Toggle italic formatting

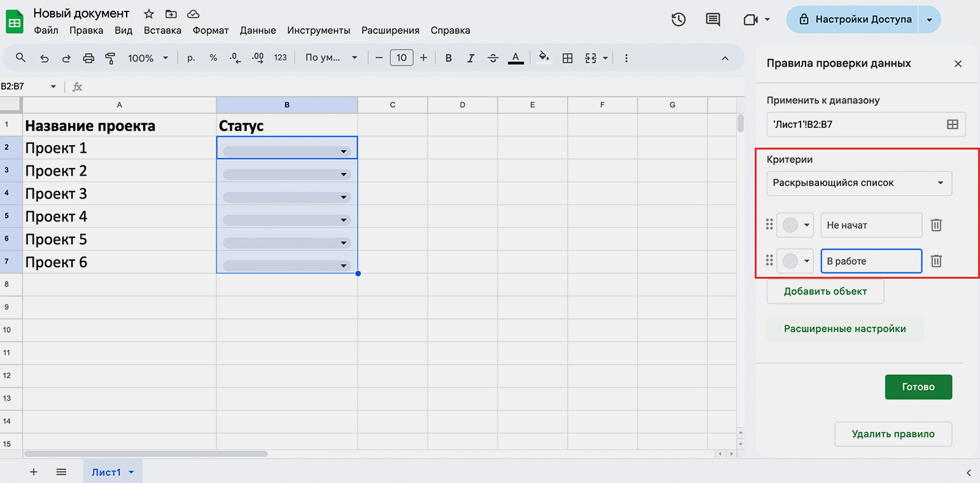(471, 58)
